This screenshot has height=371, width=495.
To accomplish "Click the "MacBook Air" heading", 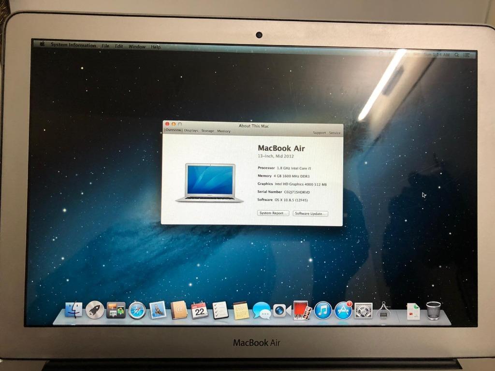I will [281, 148].
